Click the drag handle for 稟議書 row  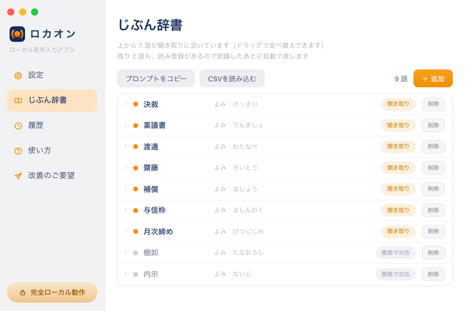126,125
